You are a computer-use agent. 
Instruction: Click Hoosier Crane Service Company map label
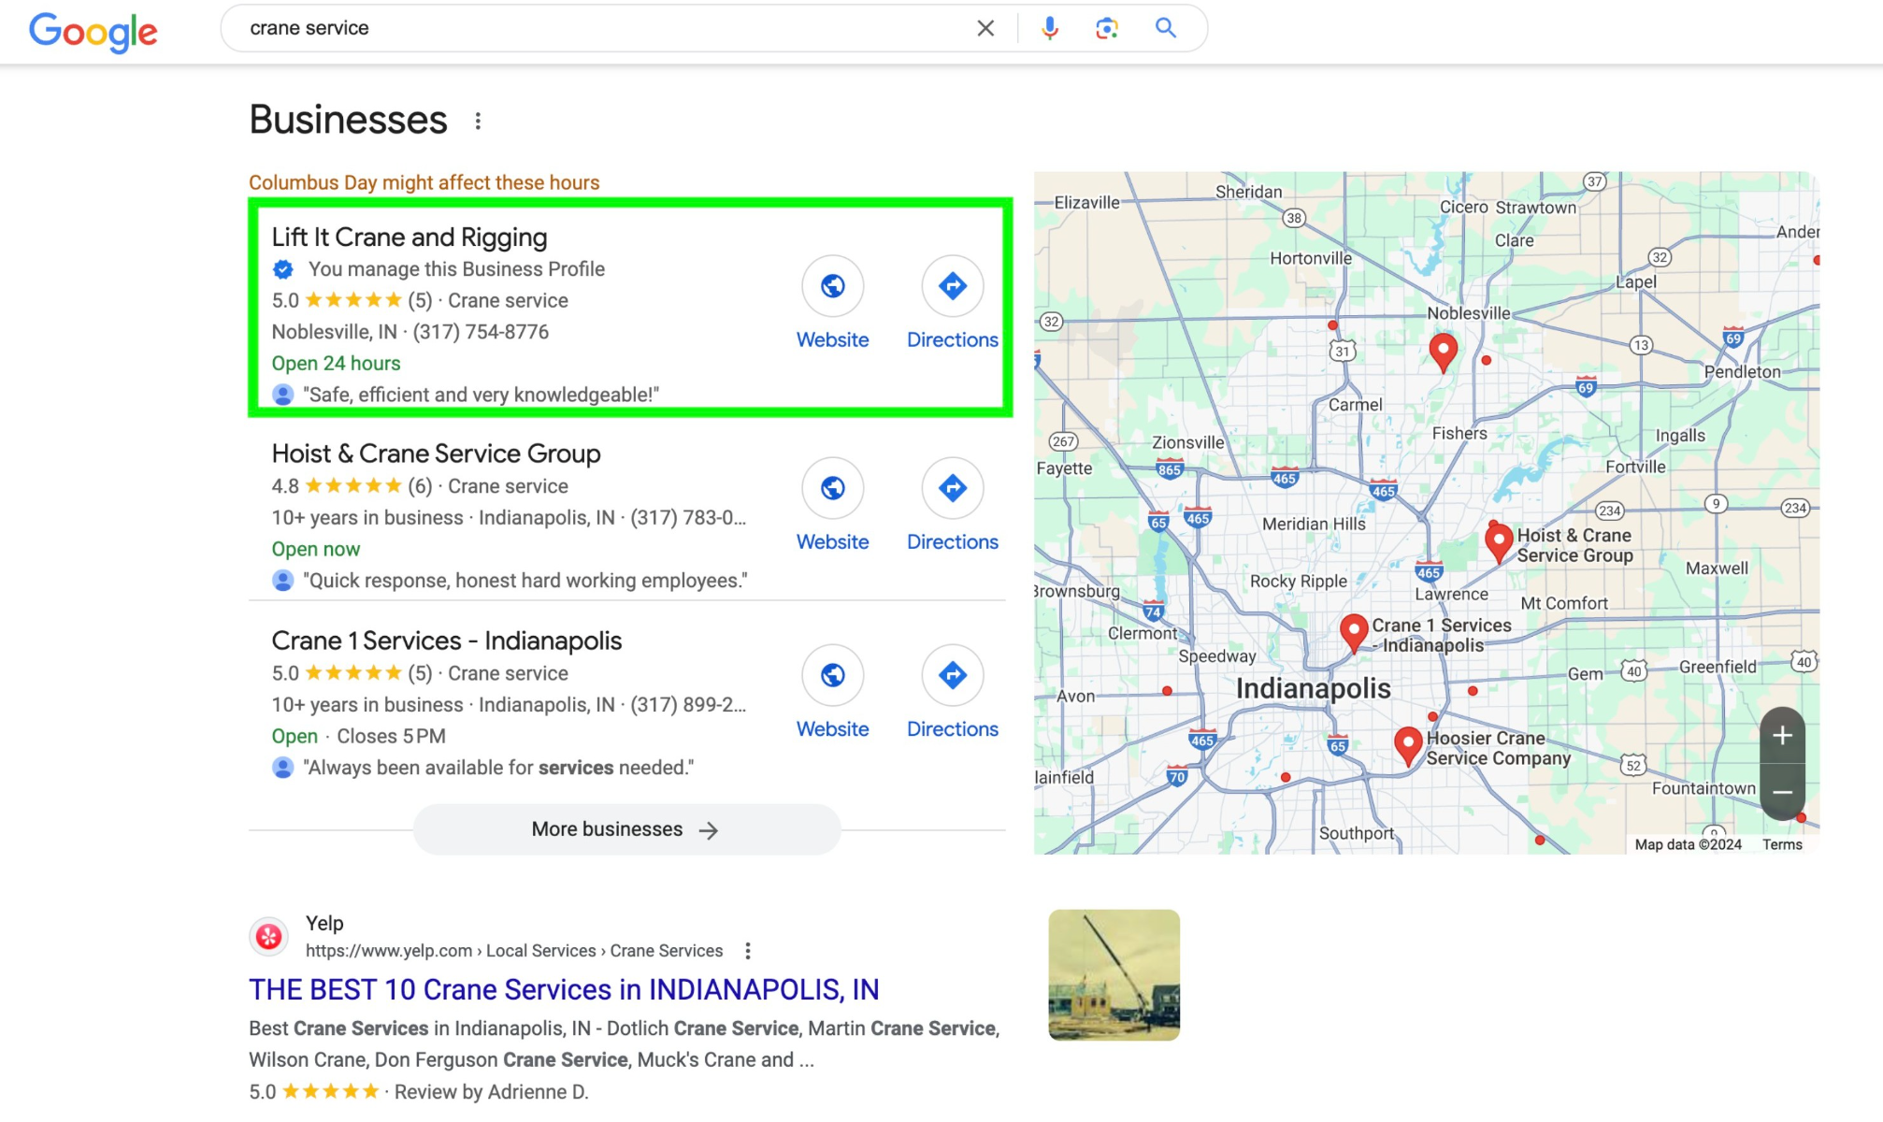point(1498,748)
